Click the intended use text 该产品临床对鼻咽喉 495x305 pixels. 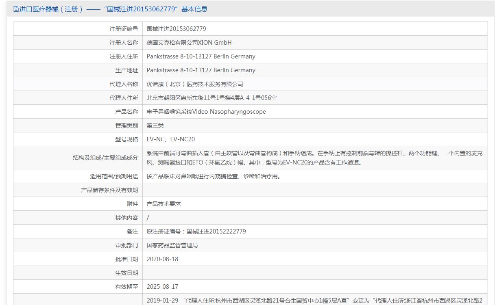click(x=214, y=176)
